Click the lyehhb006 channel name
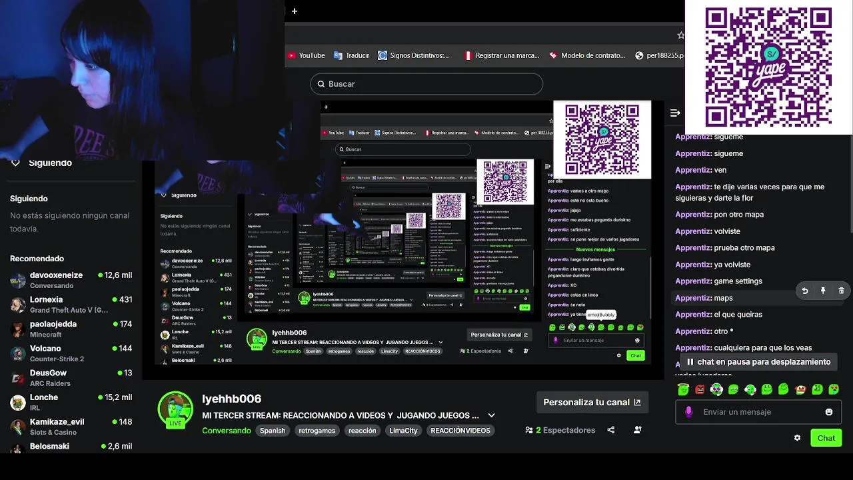Image resolution: width=853 pixels, height=480 pixels. click(x=231, y=399)
